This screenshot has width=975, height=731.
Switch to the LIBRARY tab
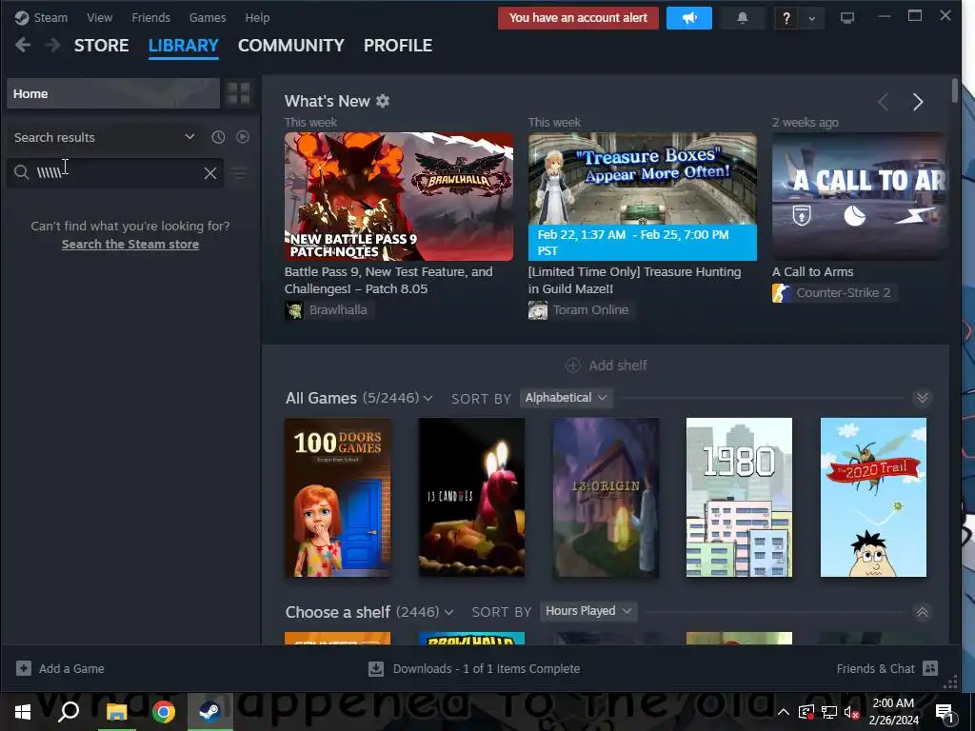pos(184,46)
